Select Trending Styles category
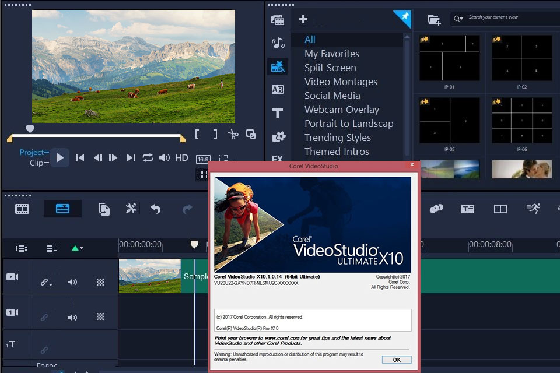 tap(338, 138)
